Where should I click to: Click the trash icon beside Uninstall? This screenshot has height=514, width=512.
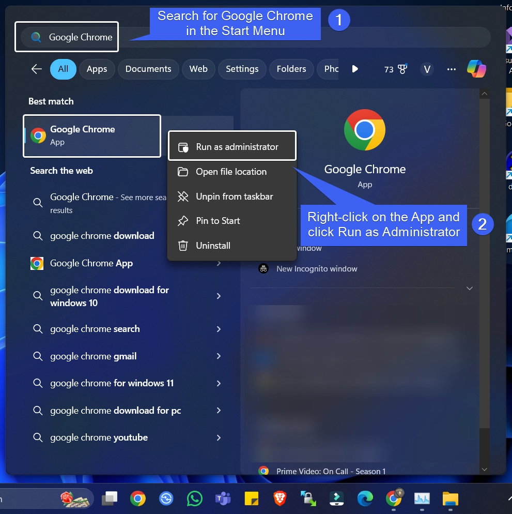[183, 246]
